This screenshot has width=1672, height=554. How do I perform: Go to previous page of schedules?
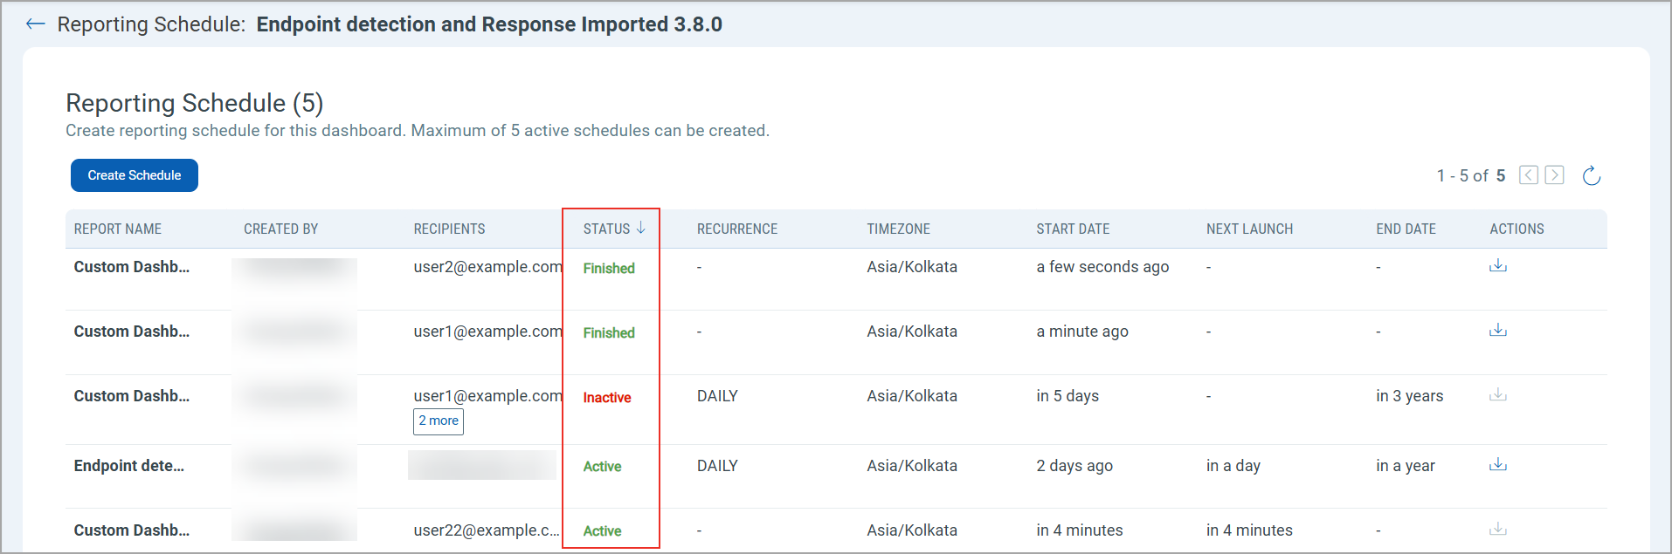point(1528,175)
